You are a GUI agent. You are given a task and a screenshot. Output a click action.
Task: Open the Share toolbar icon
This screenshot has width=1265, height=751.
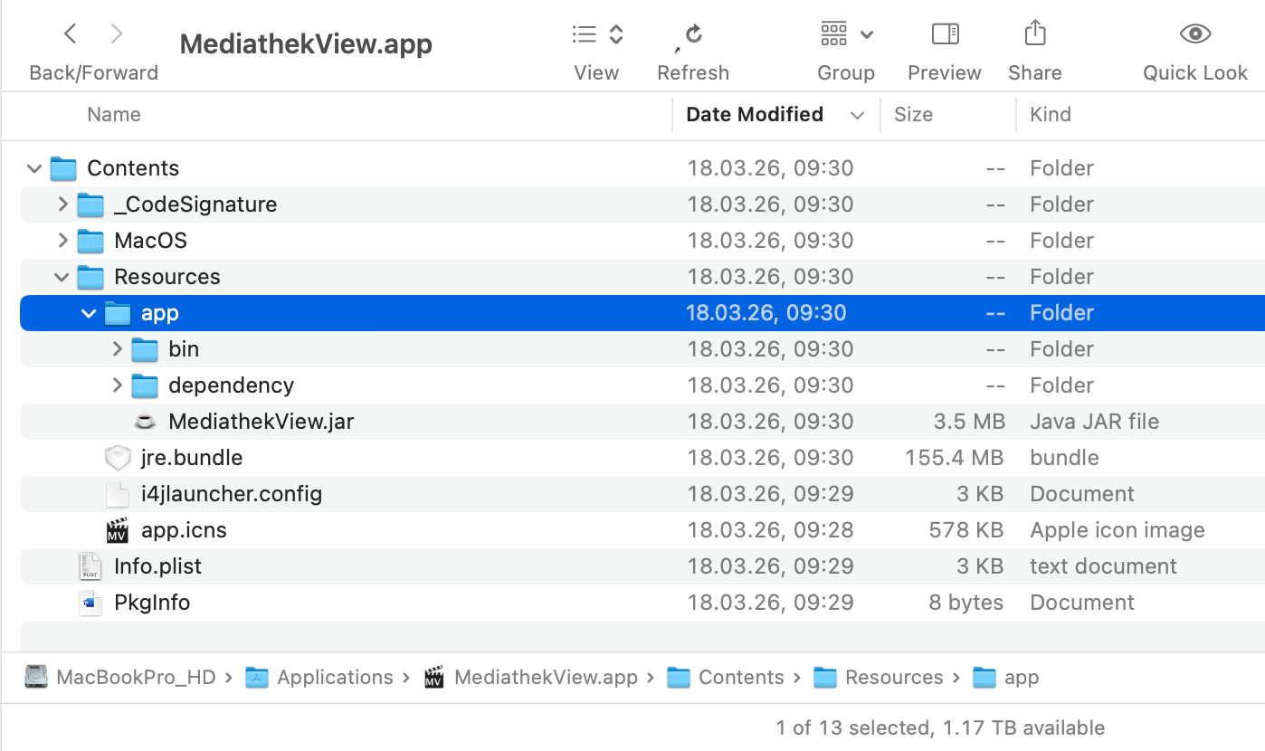click(x=1034, y=35)
